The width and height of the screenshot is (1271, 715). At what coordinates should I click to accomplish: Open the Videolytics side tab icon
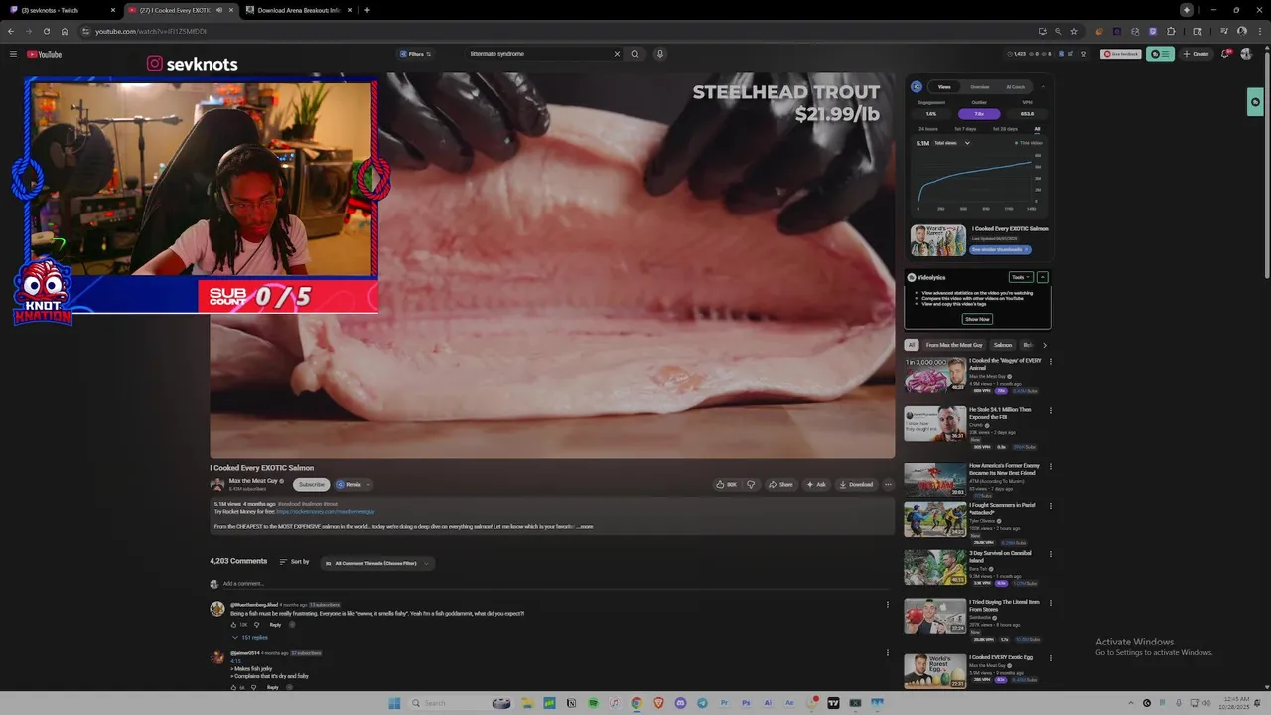pyautogui.click(x=1255, y=102)
